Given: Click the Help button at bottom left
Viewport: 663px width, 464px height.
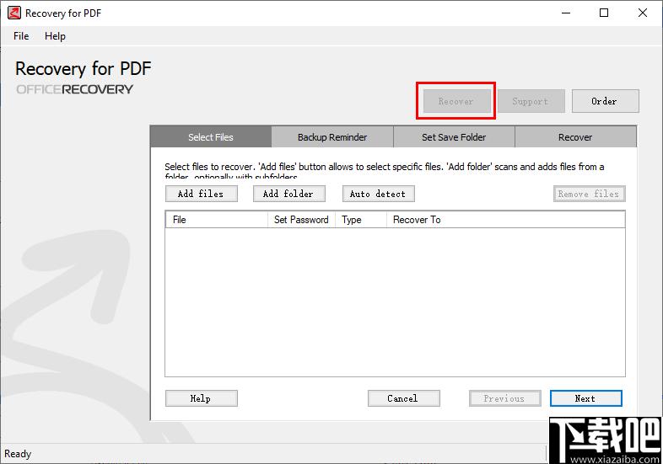Looking at the screenshot, I should coord(202,398).
